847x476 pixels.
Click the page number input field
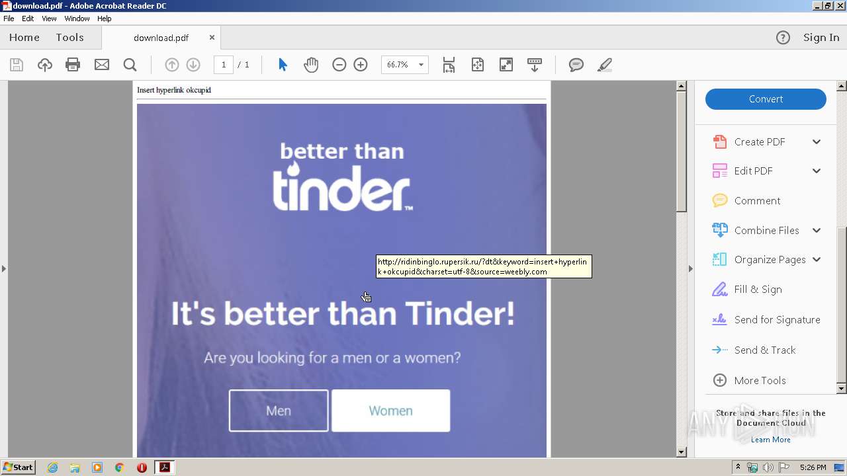[224, 65]
